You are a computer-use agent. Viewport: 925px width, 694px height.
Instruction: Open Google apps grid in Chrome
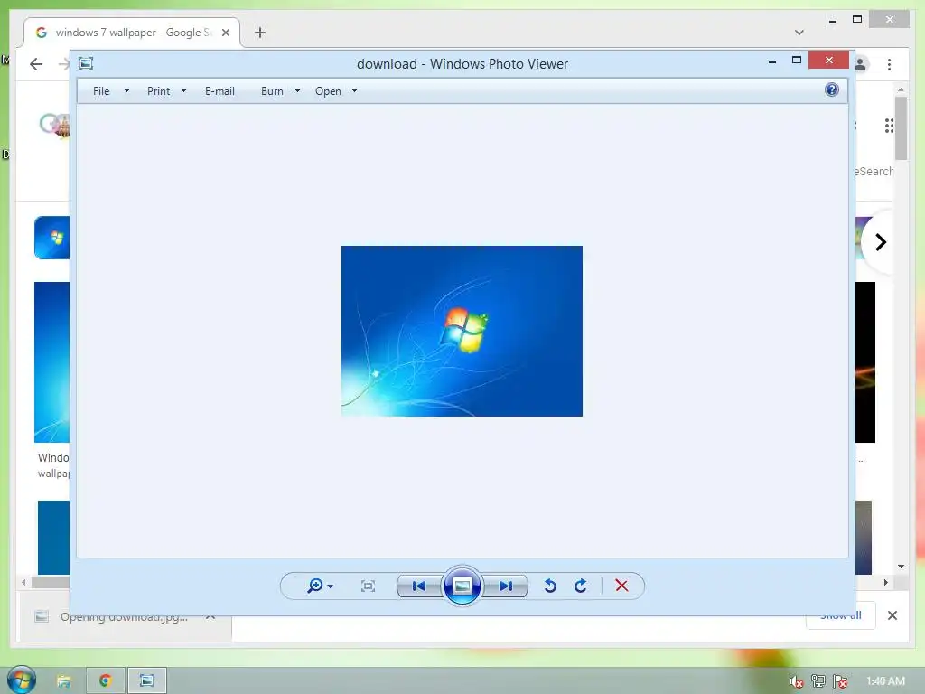coord(889,125)
